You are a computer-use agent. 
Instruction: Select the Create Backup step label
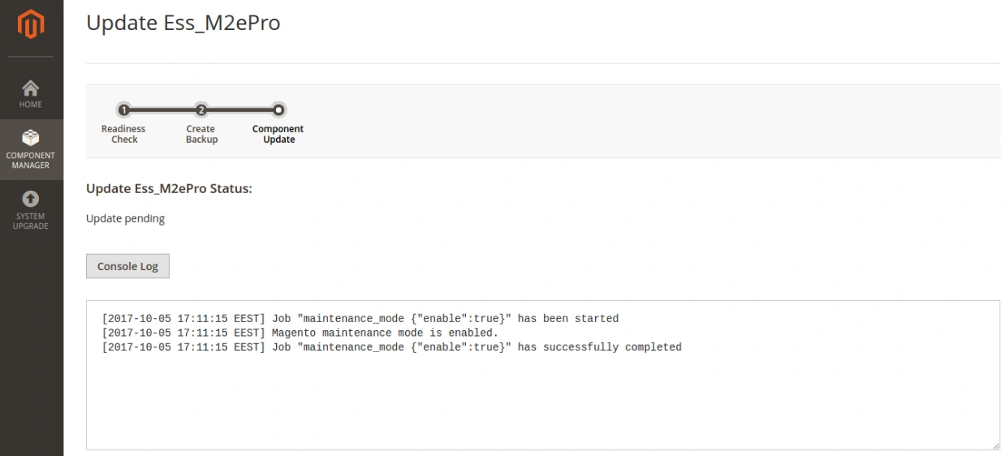coord(201,134)
